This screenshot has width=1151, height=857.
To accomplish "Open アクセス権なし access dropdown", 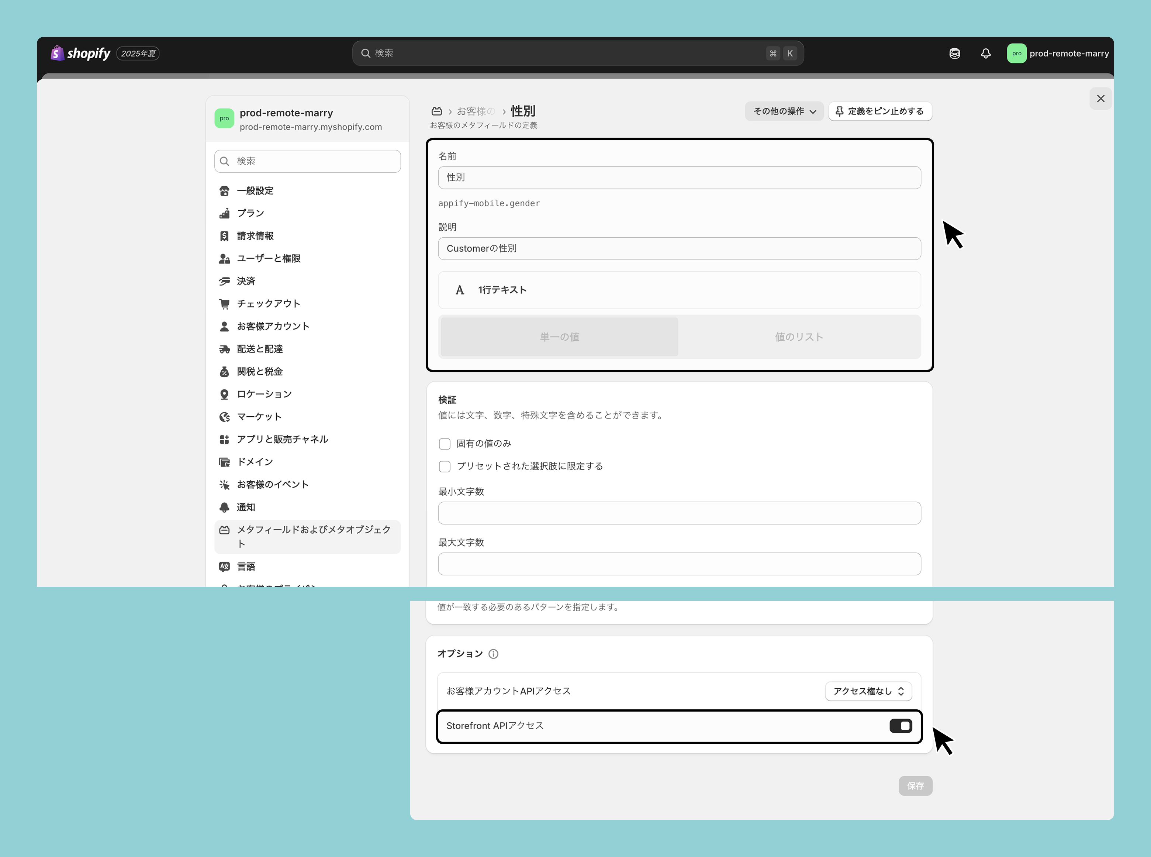I will 868,691.
